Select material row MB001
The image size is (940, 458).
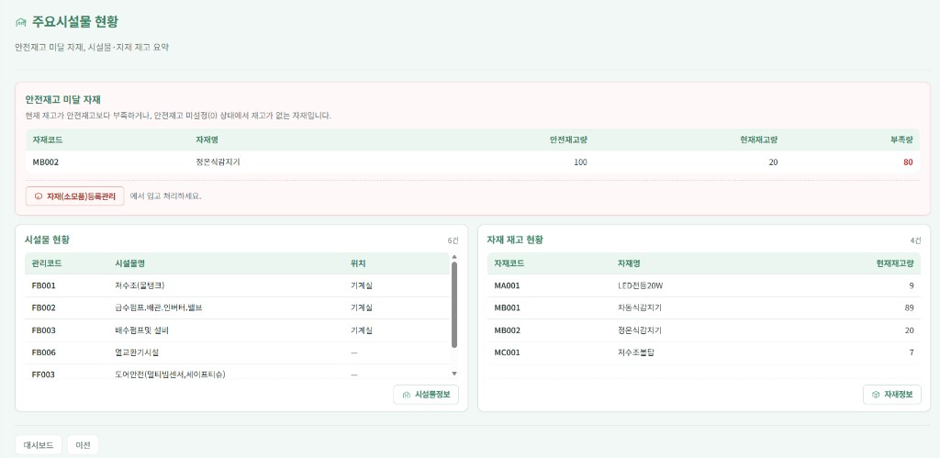pos(704,307)
